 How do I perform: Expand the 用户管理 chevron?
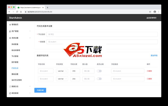click(30, 31)
